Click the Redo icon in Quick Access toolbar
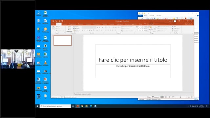Viewport: 210px width, 118px height. [59, 21]
